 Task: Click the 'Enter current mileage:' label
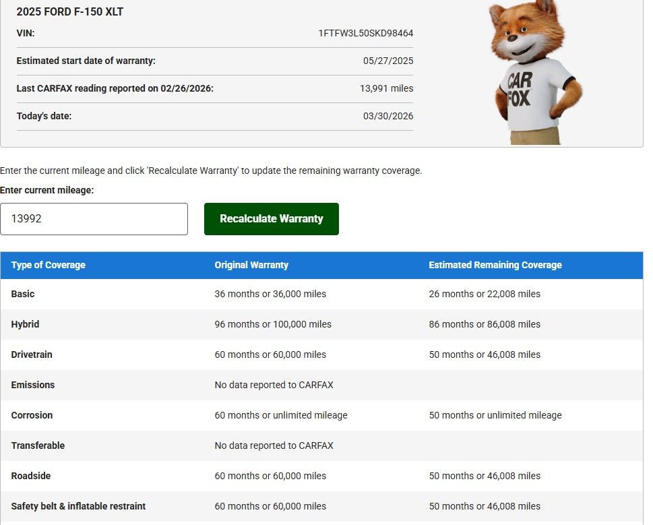point(47,190)
